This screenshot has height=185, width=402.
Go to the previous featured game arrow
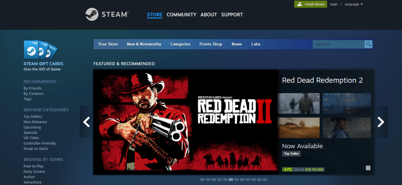(86, 122)
